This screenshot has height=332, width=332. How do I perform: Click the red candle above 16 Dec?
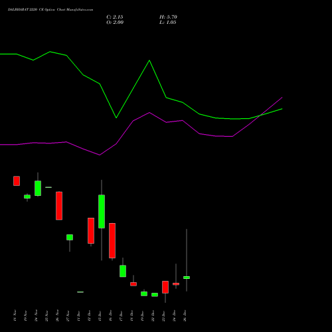coord(112,240)
